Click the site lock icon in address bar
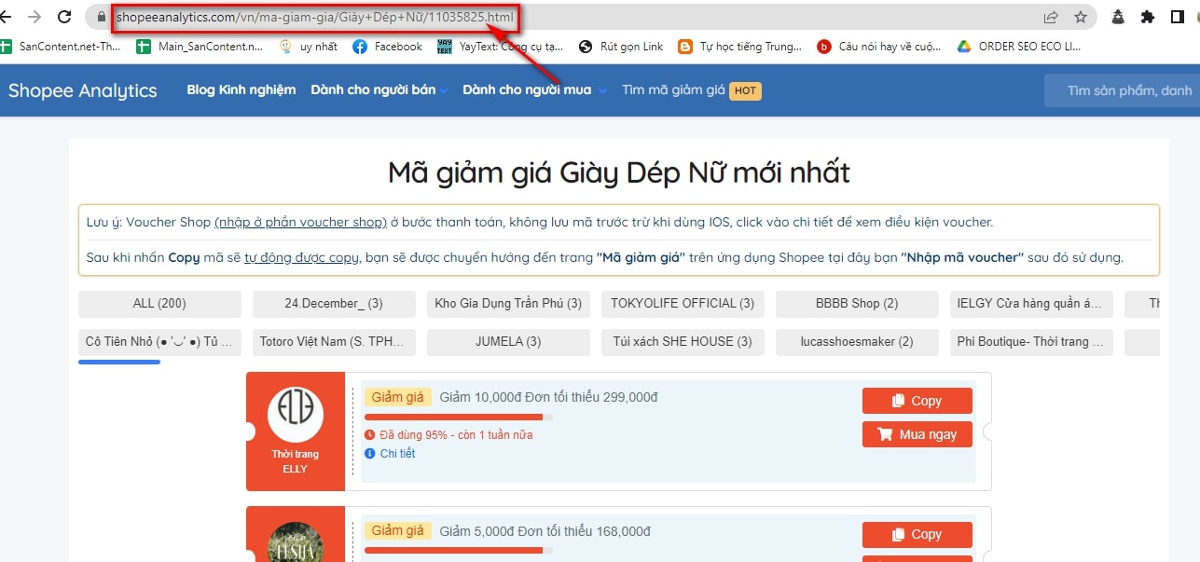The width and height of the screenshot is (1200, 562). tap(102, 17)
